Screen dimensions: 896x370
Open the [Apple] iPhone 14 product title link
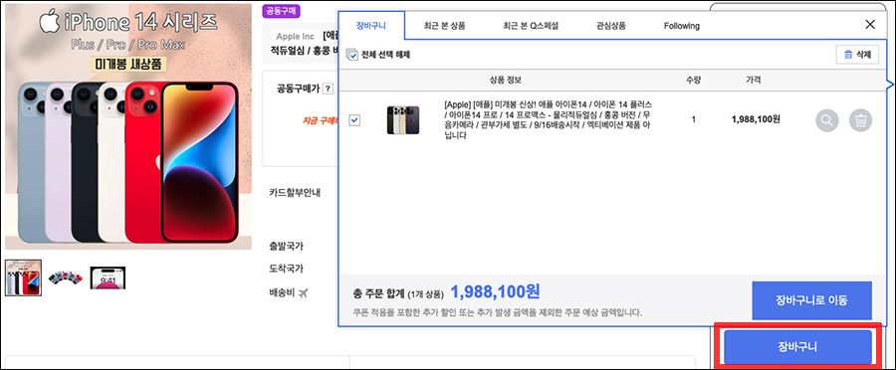coord(549,120)
